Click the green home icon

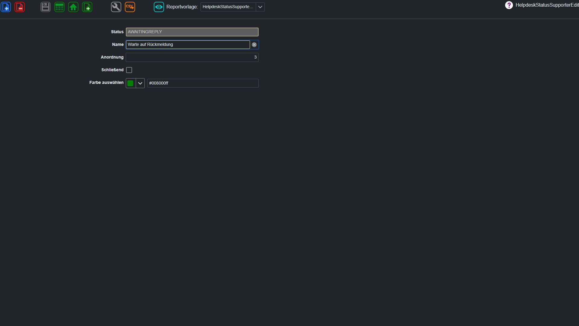point(73,7)
